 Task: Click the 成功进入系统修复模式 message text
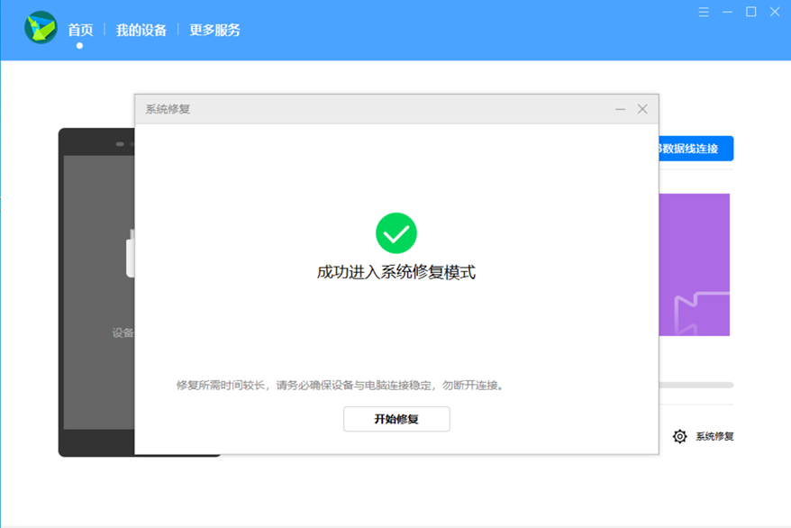(396, 272)
